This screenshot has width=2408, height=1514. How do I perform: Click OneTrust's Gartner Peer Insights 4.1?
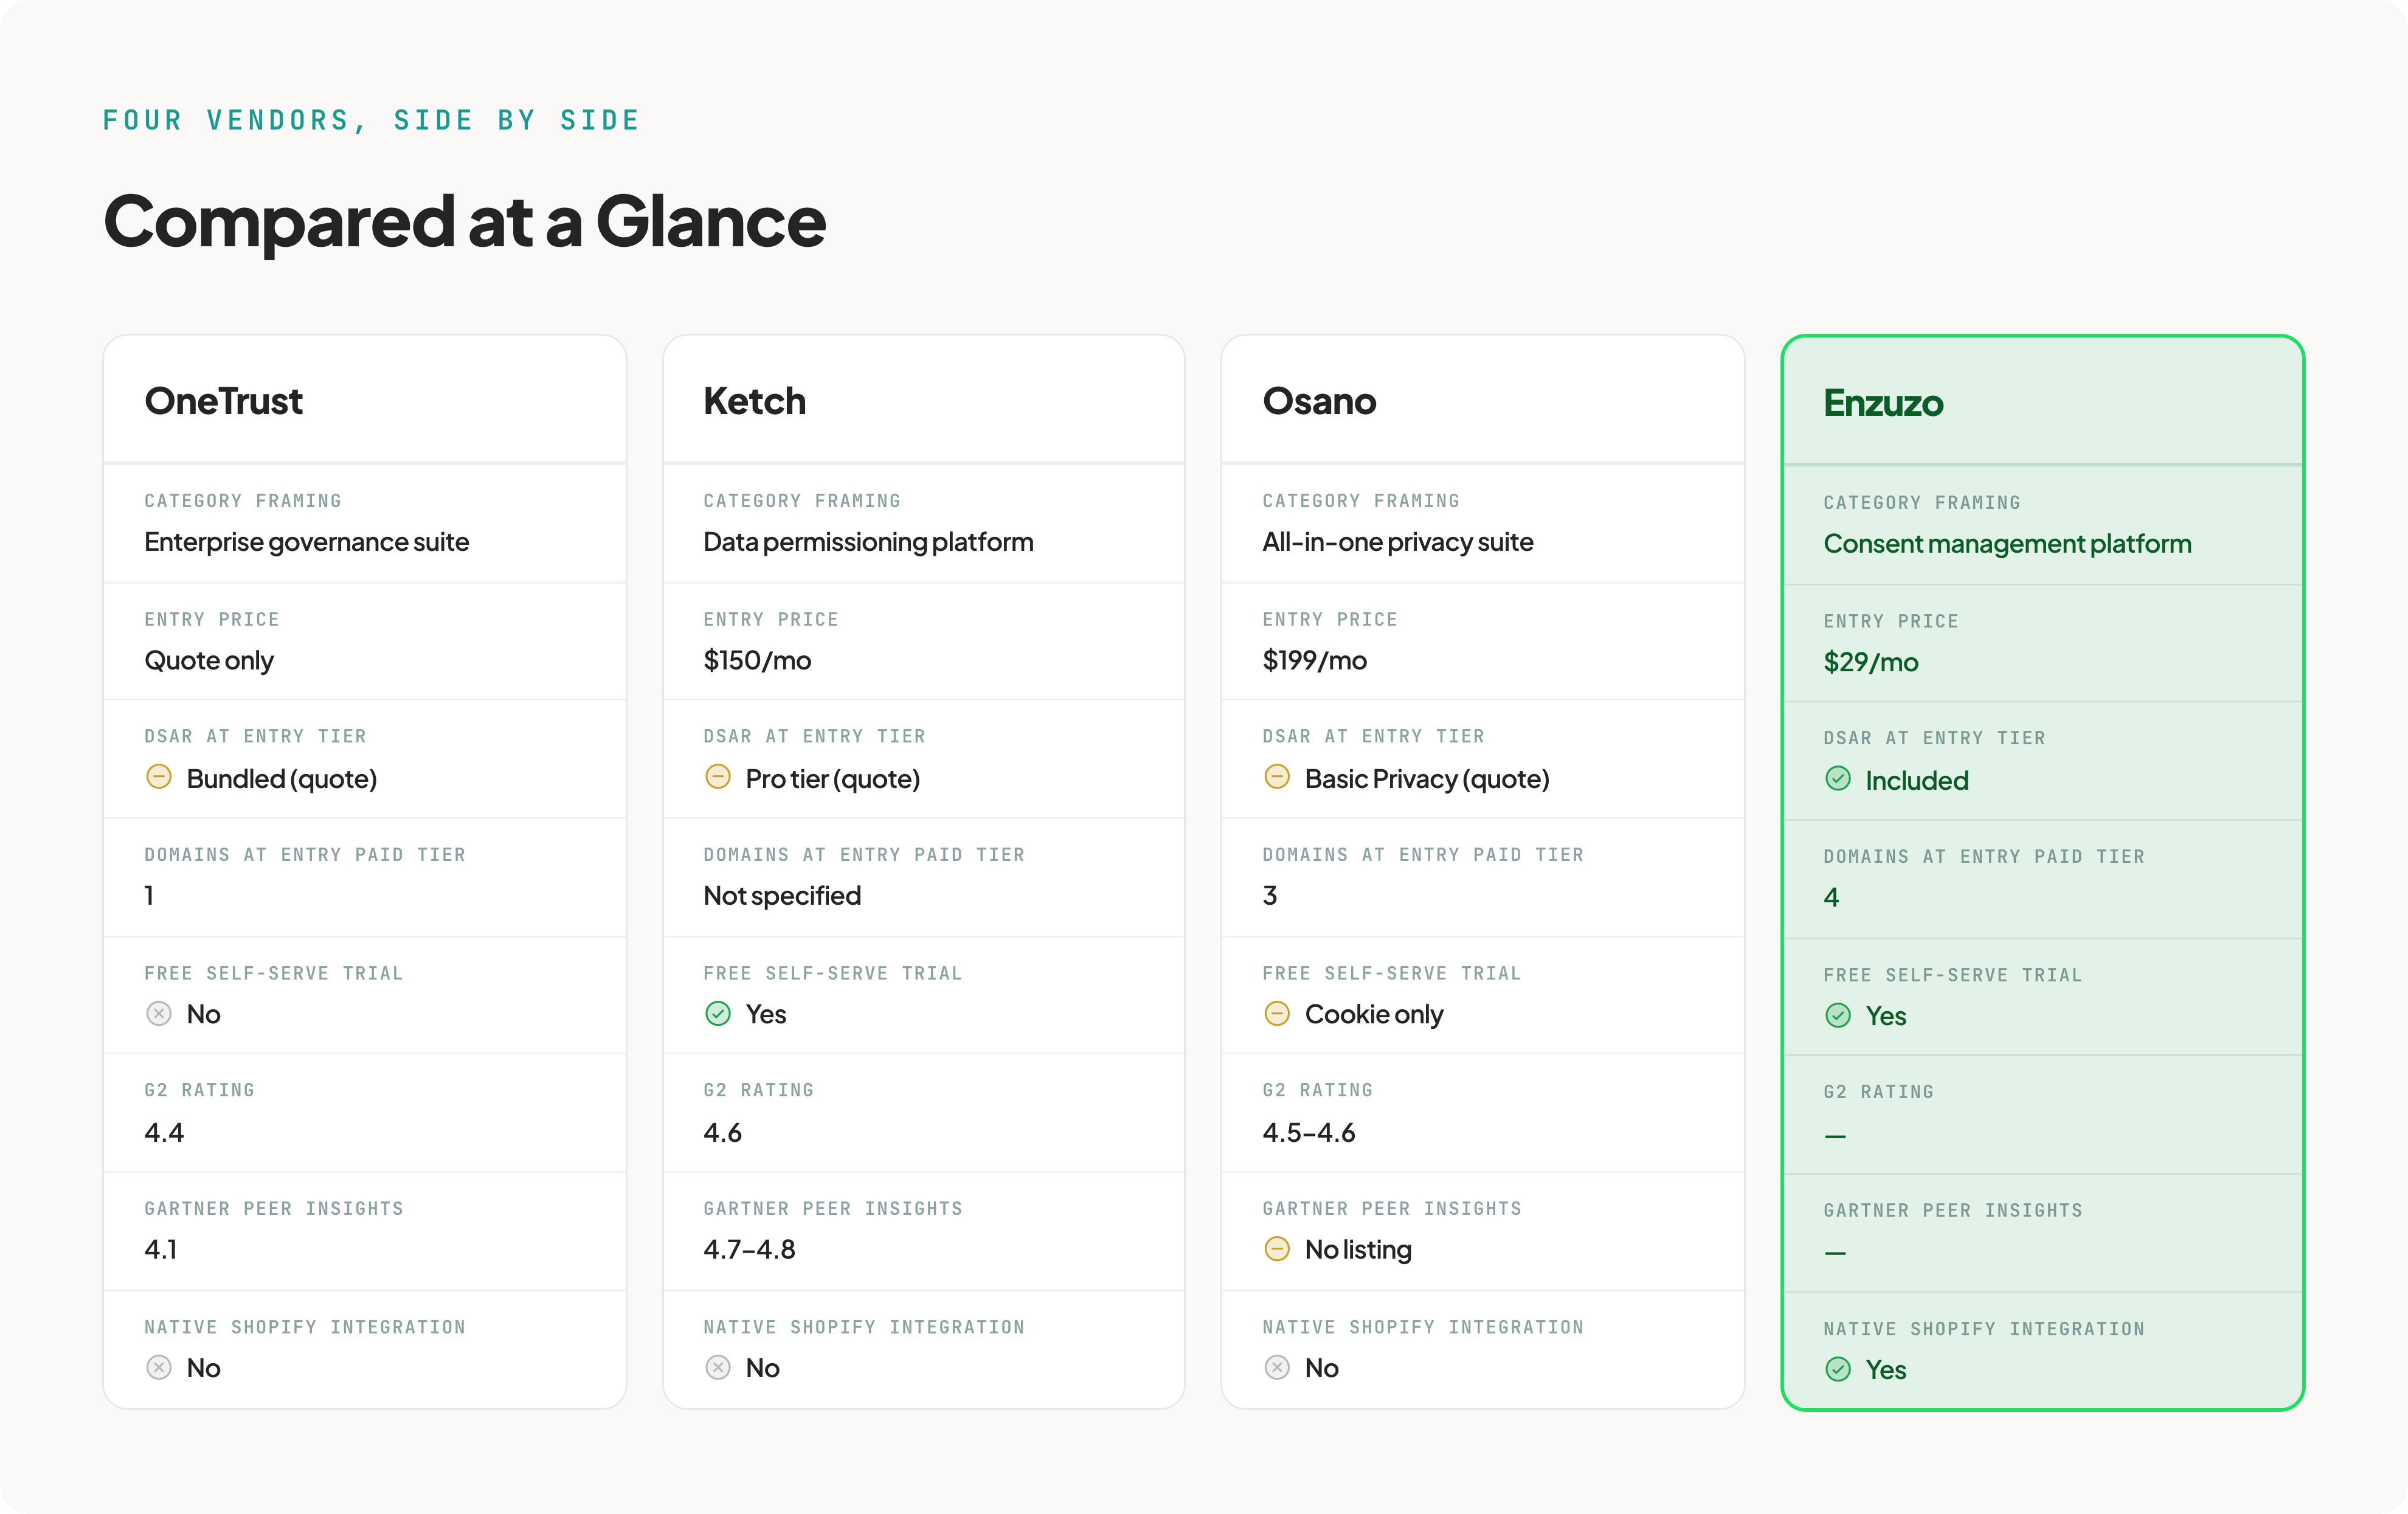[161, 1249]
